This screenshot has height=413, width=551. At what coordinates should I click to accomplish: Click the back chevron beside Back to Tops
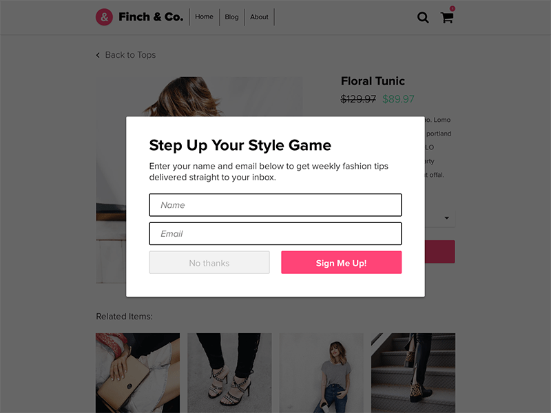(98, 55)
